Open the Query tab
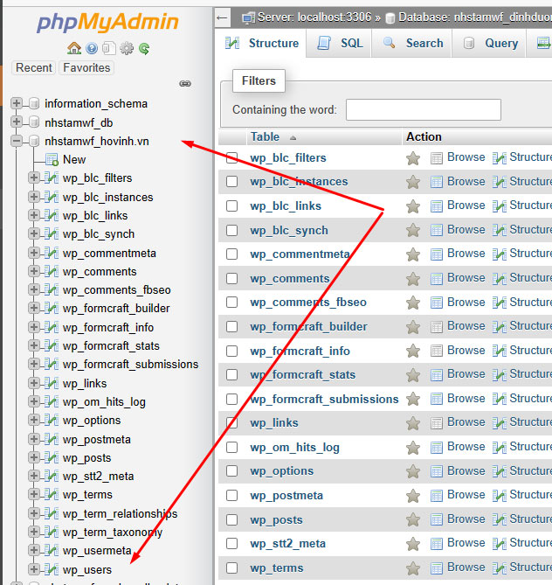 (489, 43)
